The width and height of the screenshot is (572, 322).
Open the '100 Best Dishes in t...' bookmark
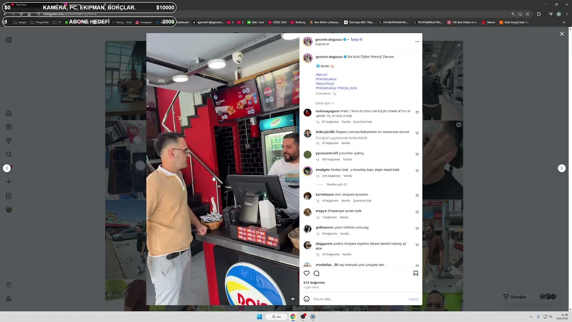point(462,22)
